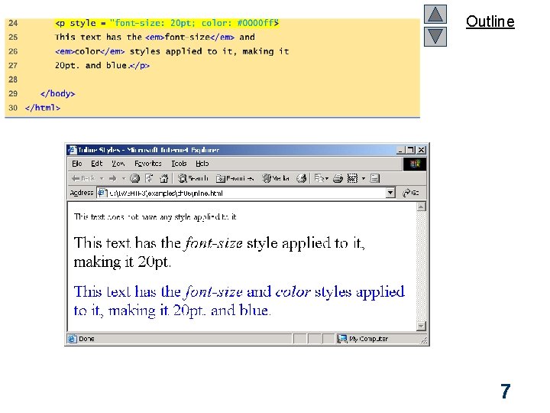The height and width of the screenshot is (413, 550).
Task: Click the blue text '20pt. and blue.'
Action: (222, 311)
